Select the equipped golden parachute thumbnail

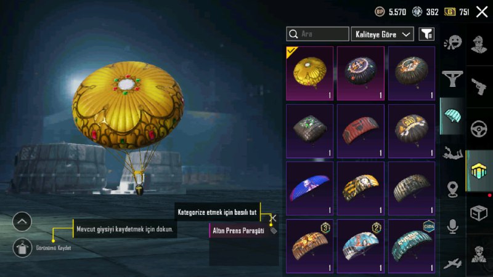pyautogui.click(x=310, y=73)
